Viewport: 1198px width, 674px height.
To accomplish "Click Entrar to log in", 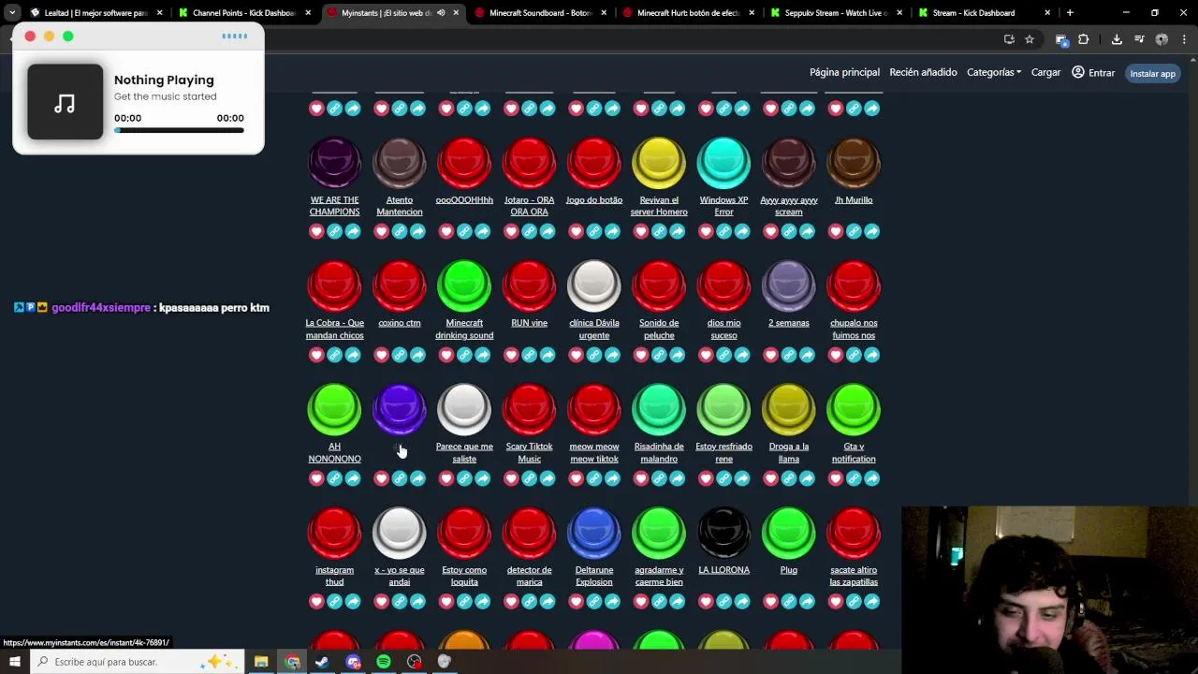I will click(x=1093, y=72).
